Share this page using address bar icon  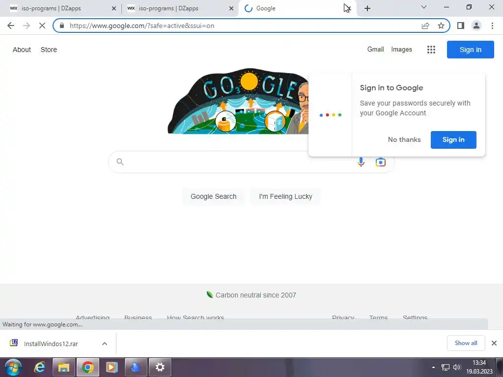425,26
